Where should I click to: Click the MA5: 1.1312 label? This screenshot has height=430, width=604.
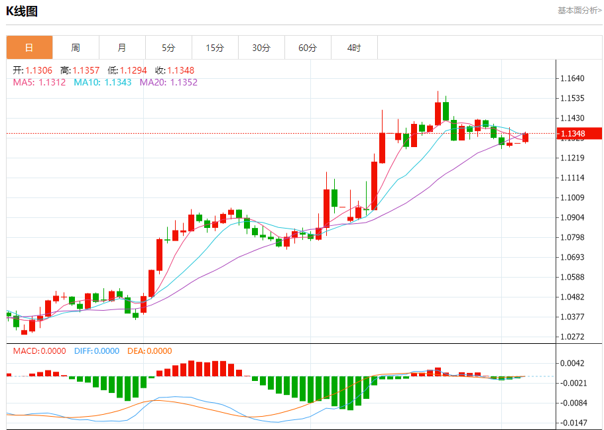[39, 82]
